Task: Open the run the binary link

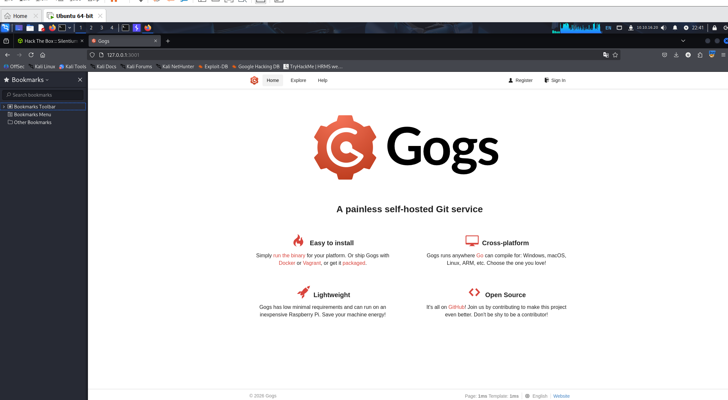Action: 289,255
